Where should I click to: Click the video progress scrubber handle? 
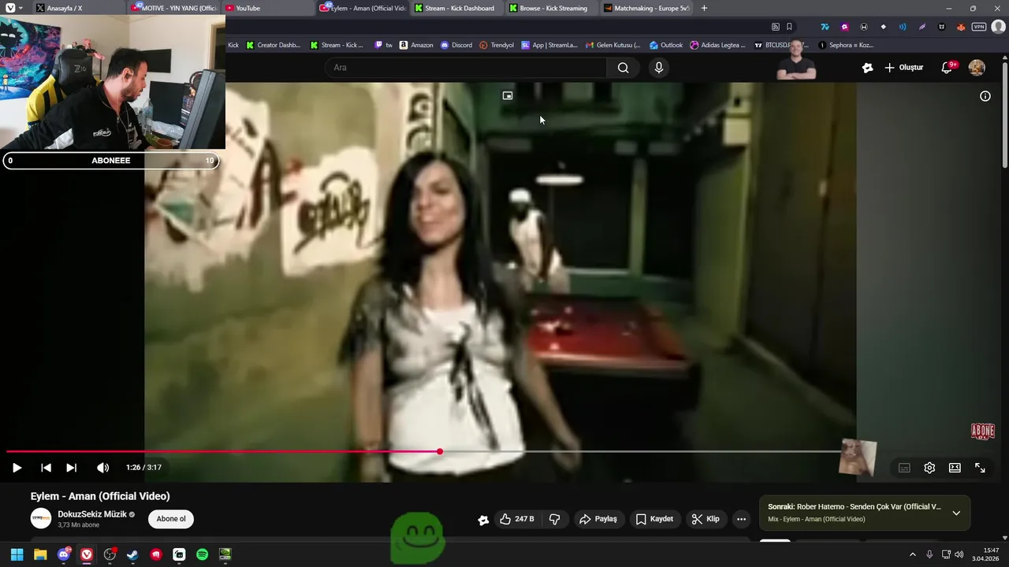440,452
